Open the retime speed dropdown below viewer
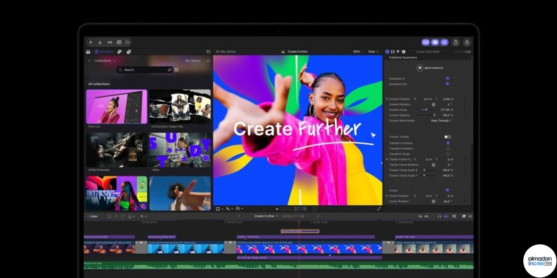 click(x=239, y=209)
